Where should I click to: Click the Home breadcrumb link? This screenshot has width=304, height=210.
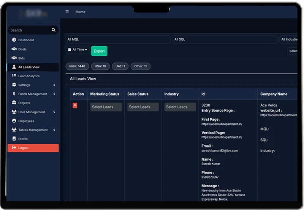coord(81,12)
